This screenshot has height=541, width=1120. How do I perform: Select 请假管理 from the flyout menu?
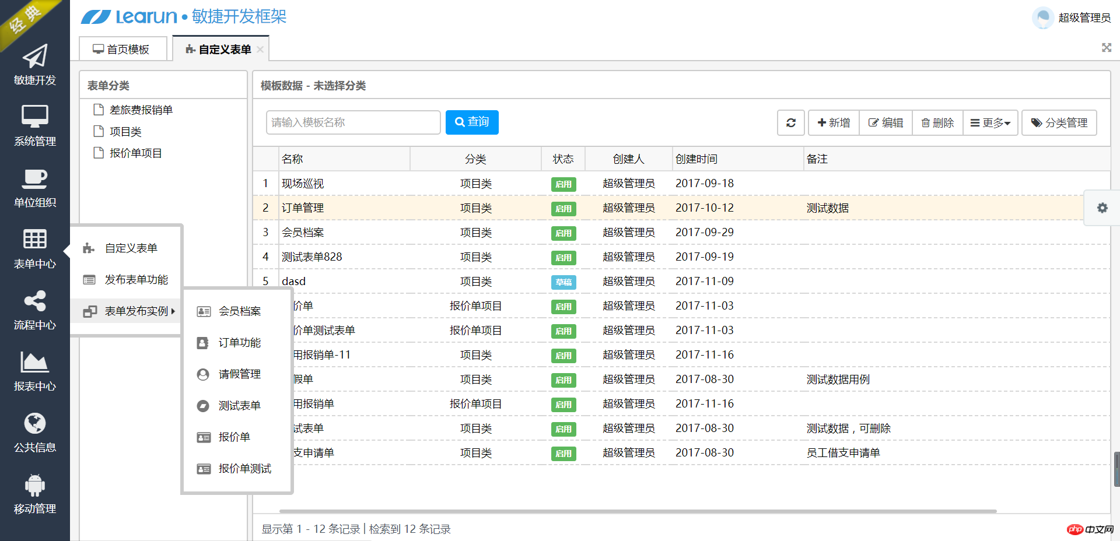(x=239, y=374)
